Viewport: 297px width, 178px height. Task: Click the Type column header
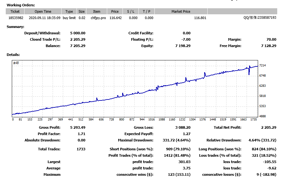tap(69, 11)
